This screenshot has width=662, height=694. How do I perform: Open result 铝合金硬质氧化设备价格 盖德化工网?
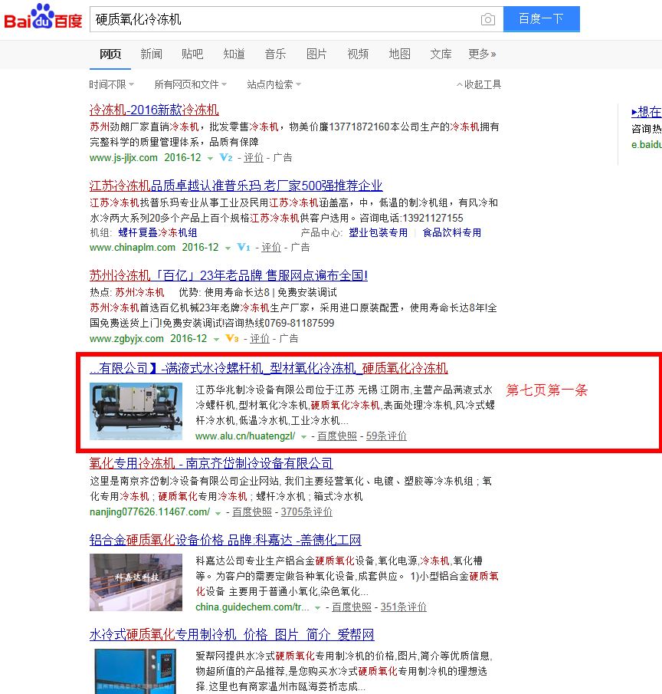(225, 540)
